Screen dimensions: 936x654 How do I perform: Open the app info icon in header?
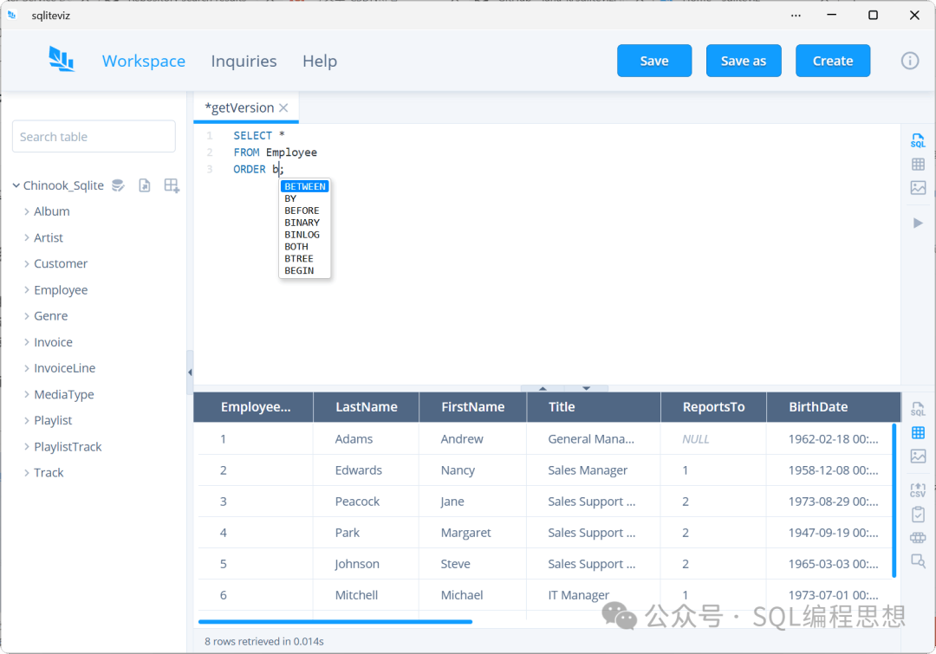(x=909, y=61)
